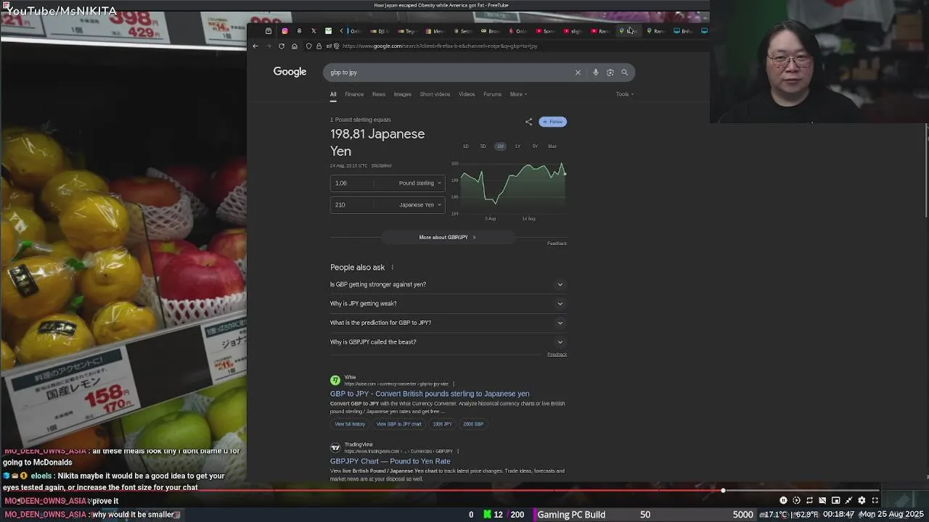Open TradingView GBPJPY Chart result

390,461
